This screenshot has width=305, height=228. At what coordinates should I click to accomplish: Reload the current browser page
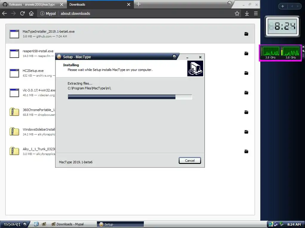click(22, 13)
